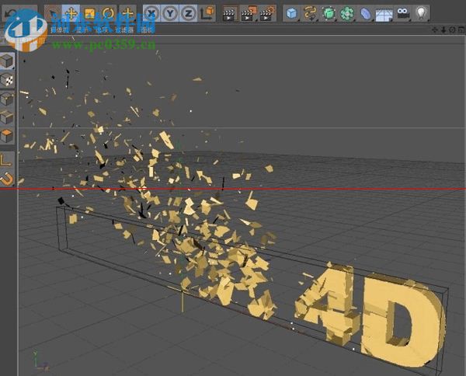Open the spline pen tools icon
Screen dimensions: 466x376
310,14
